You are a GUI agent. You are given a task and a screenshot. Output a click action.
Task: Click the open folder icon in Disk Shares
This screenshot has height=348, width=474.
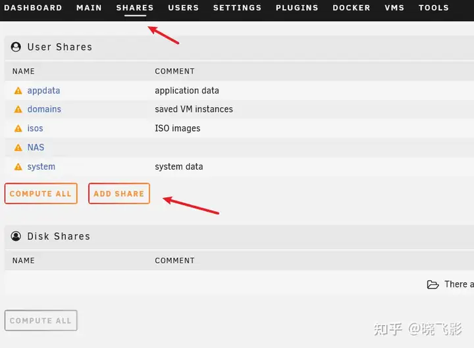[433, 285]
